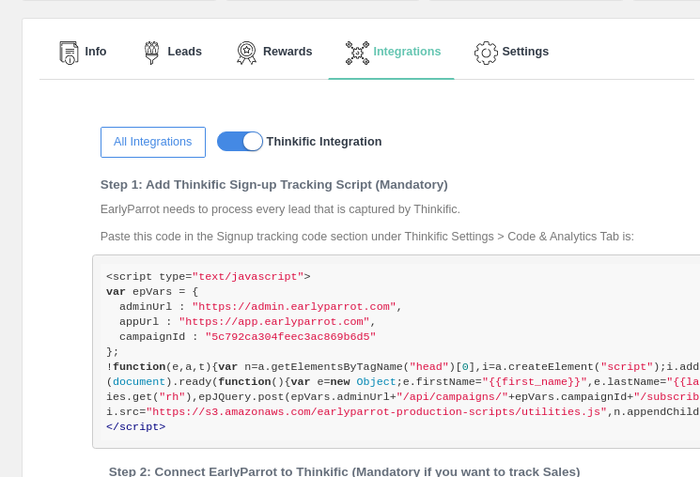This screenshot has width=700, height=477.
Task: Click the Integrations gear-network icon
Action: point(357,53)
